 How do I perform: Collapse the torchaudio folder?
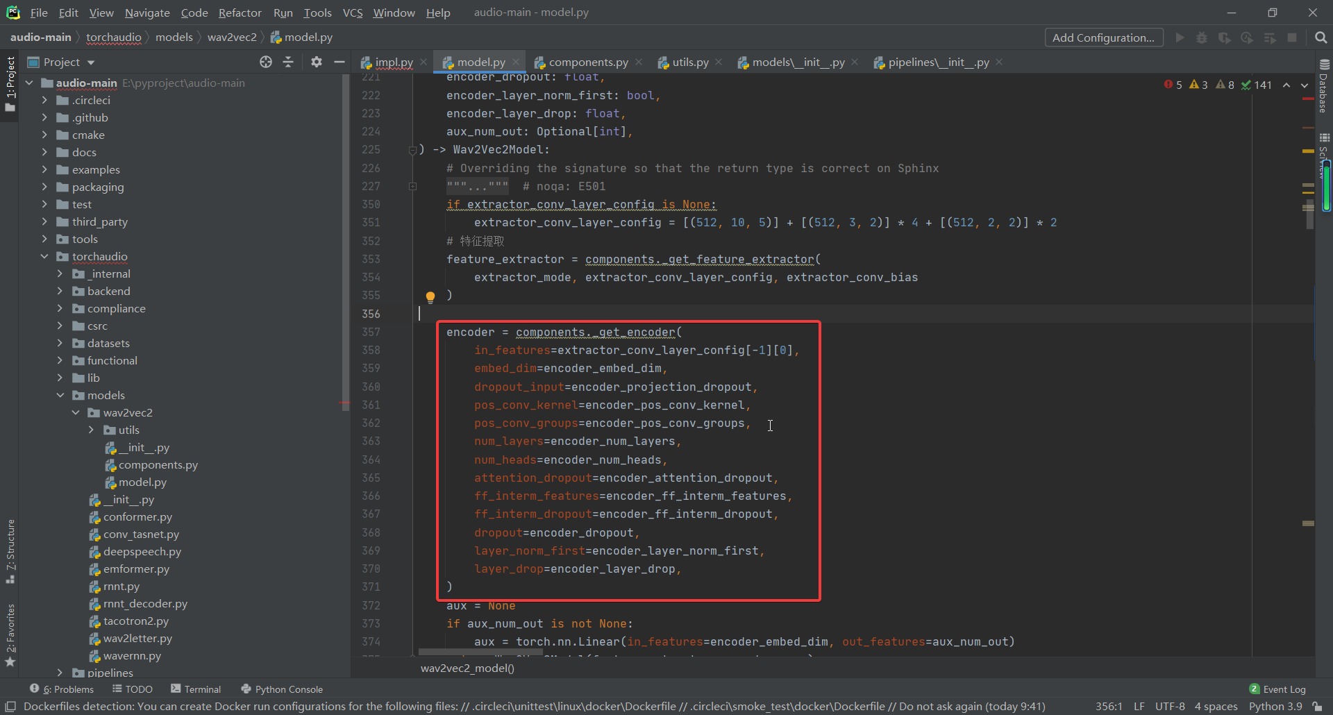[x=44, y=256]
